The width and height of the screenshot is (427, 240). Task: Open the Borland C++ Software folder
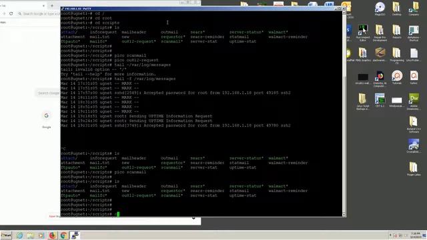(x=414, y=125)
